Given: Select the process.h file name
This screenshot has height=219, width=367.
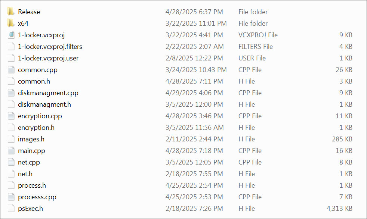Looking at the screenshot, I should click(x=32, y=185).
